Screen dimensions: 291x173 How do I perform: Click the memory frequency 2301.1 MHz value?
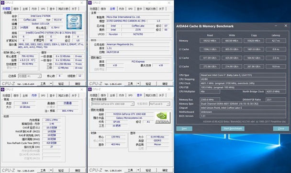click(52, 120)
